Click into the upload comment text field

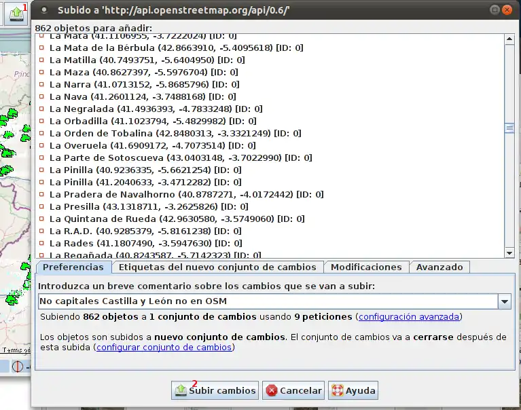(268, 301)
